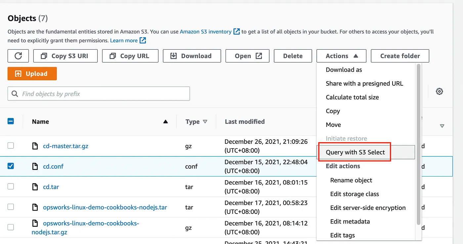Viewport: 463px width, 244px height.
Task: Choose Rename object
Action: [351, 180]
